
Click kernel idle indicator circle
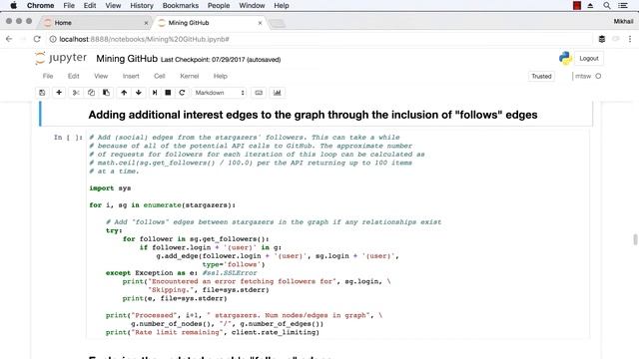[598, 76]
